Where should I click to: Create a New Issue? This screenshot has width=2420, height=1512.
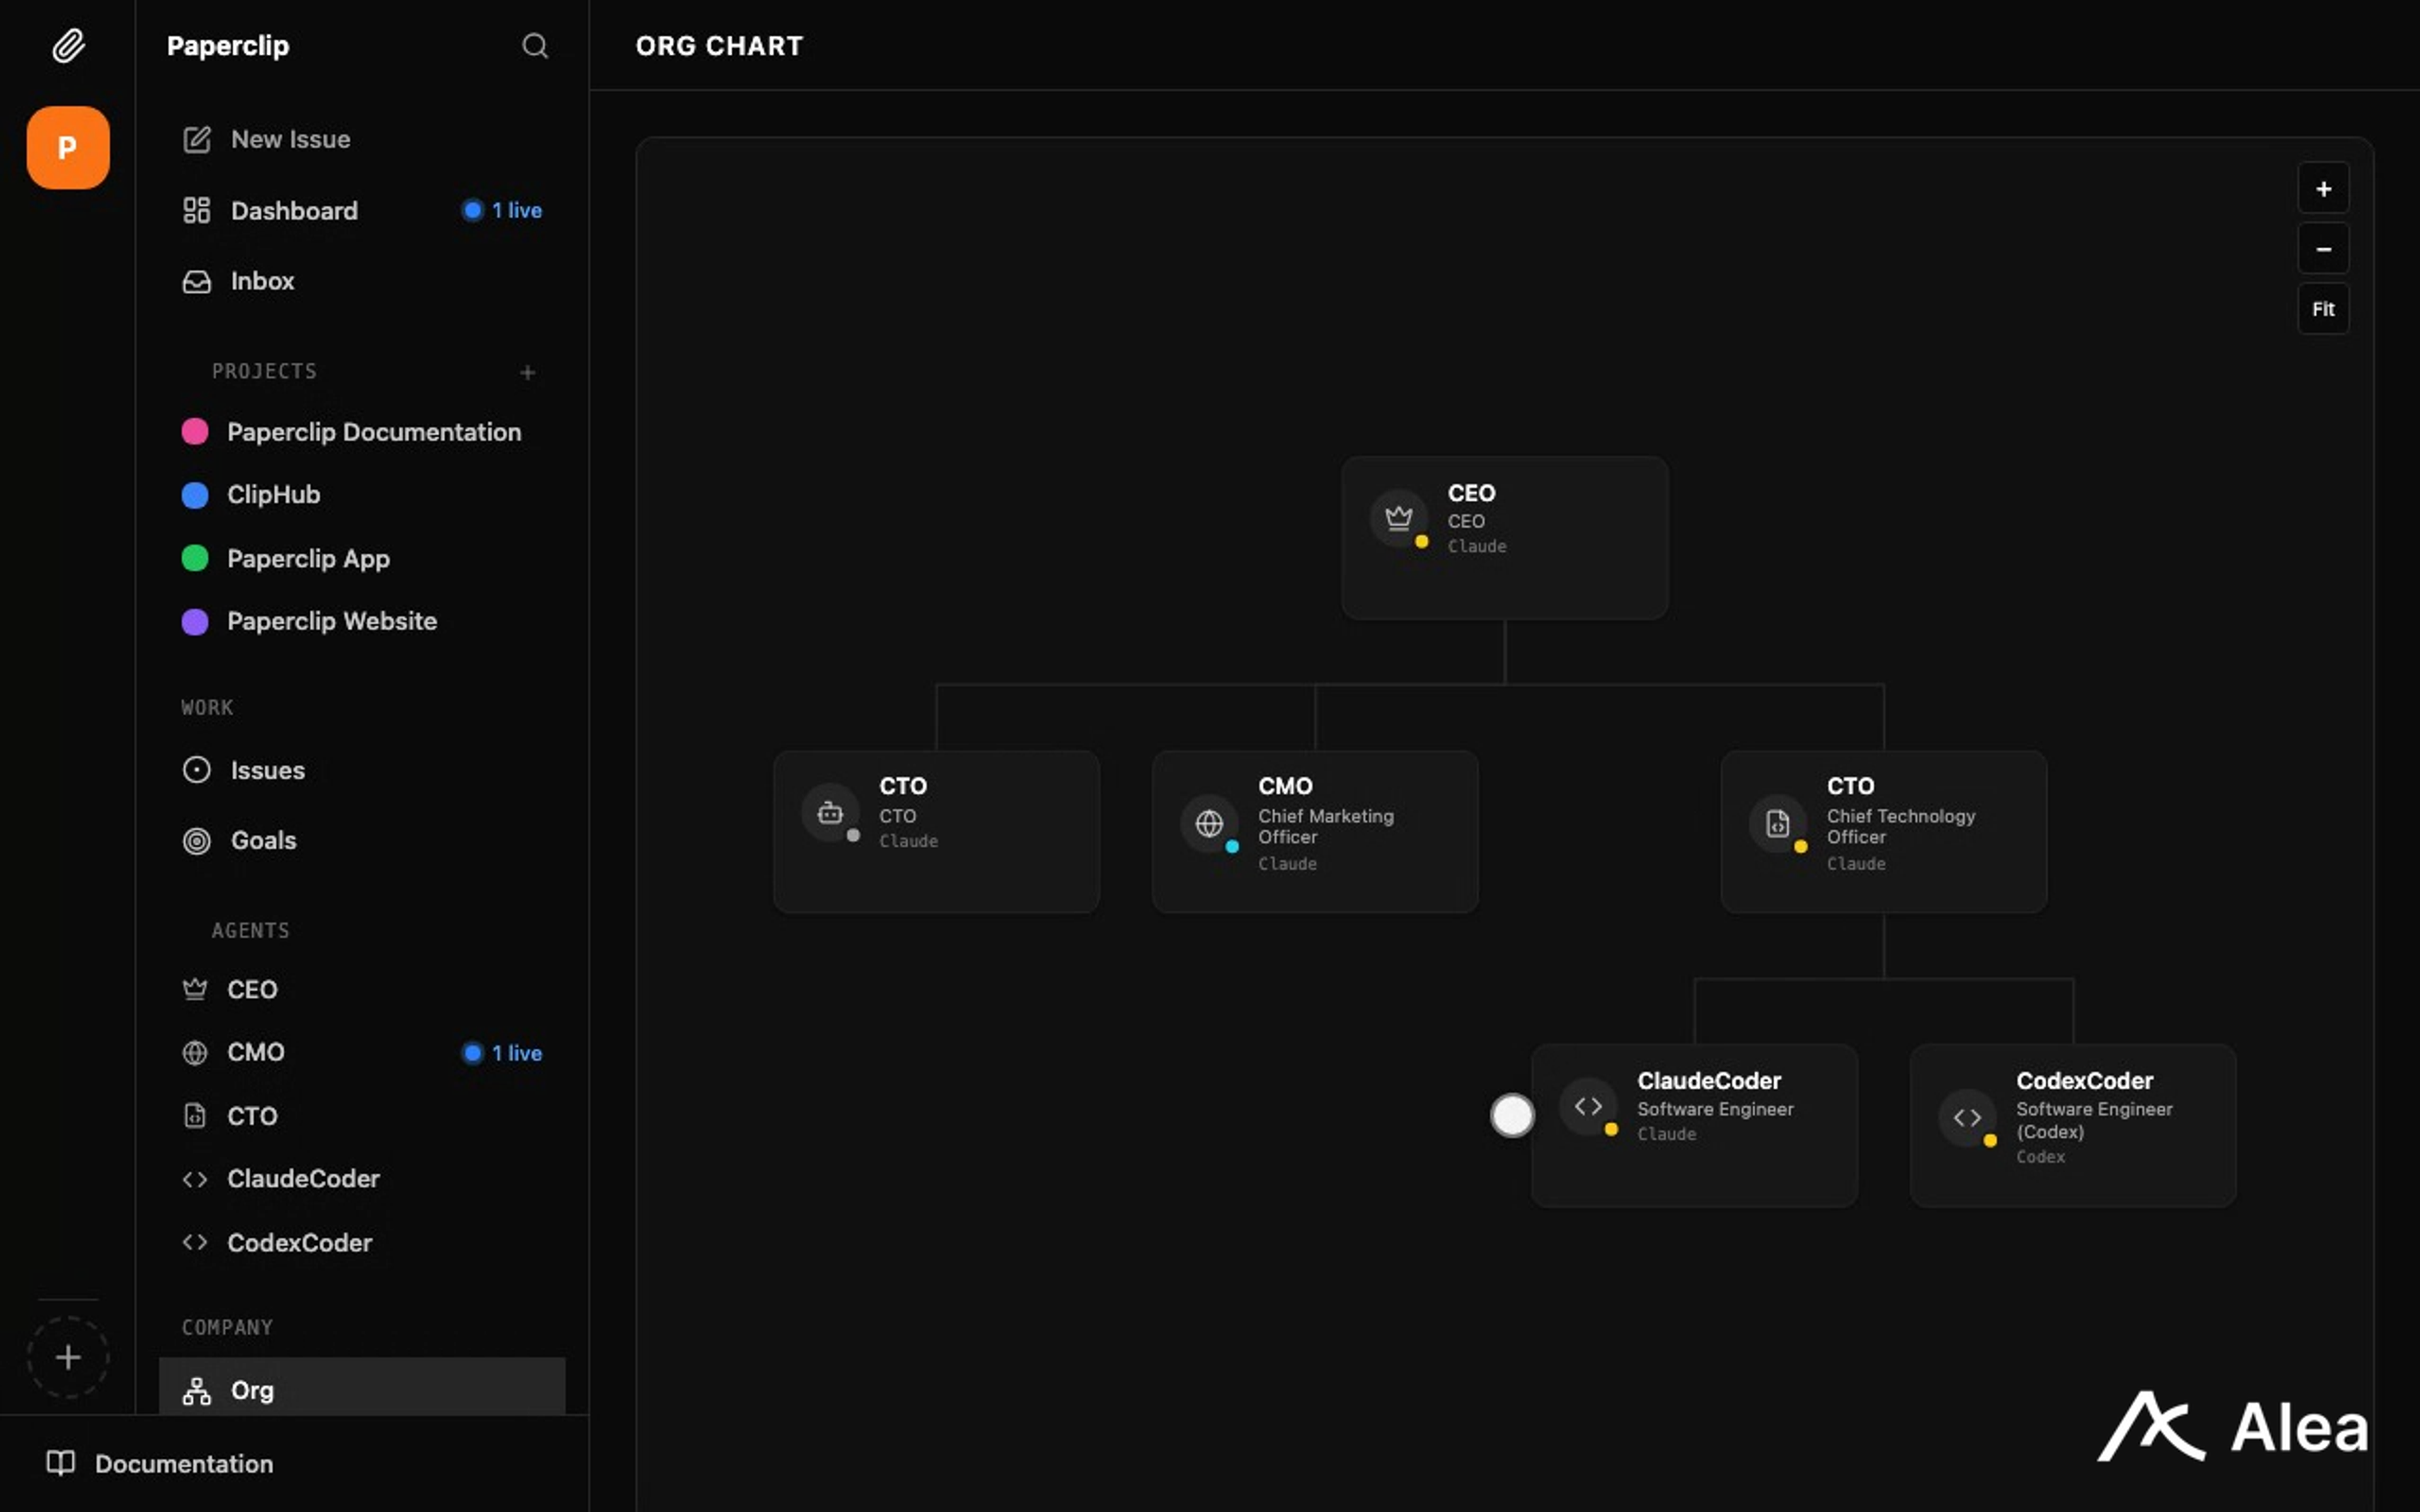click(x=290, y=139)
